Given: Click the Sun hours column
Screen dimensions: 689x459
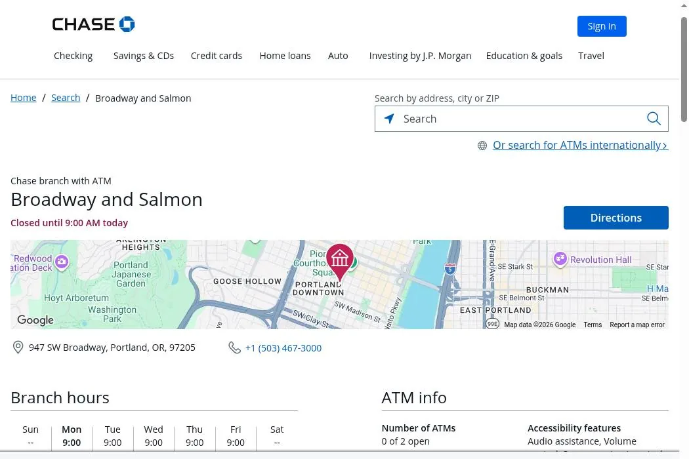Looking at the screenshot, I should click(x=30, y=435).
